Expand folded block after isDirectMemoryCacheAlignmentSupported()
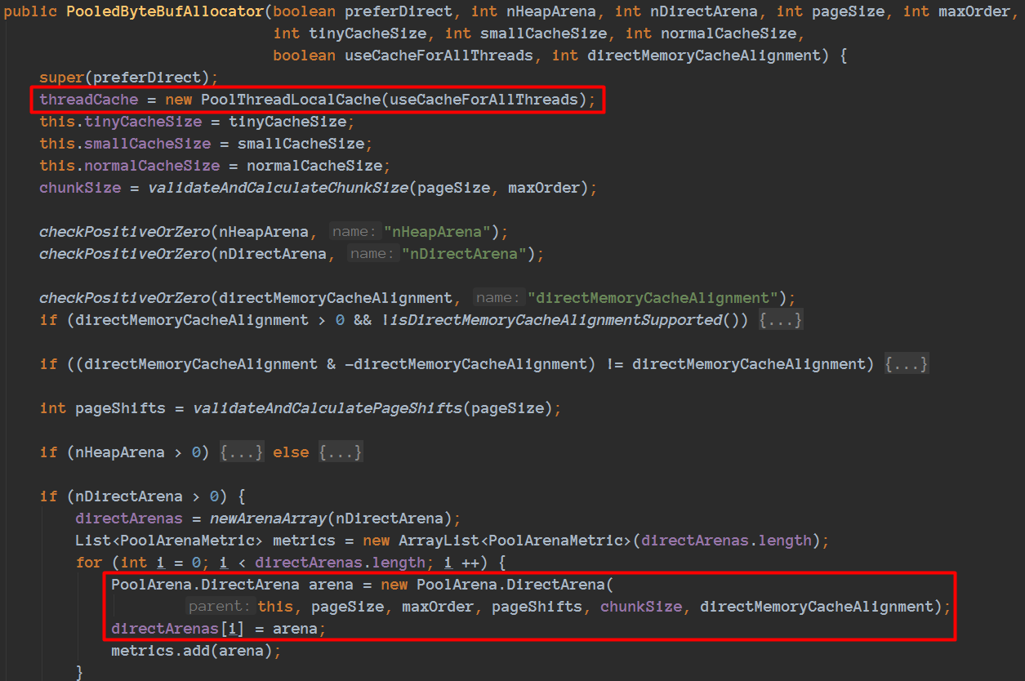Image resolution: width=1025 pixels, height=681 pixels. 781,320
